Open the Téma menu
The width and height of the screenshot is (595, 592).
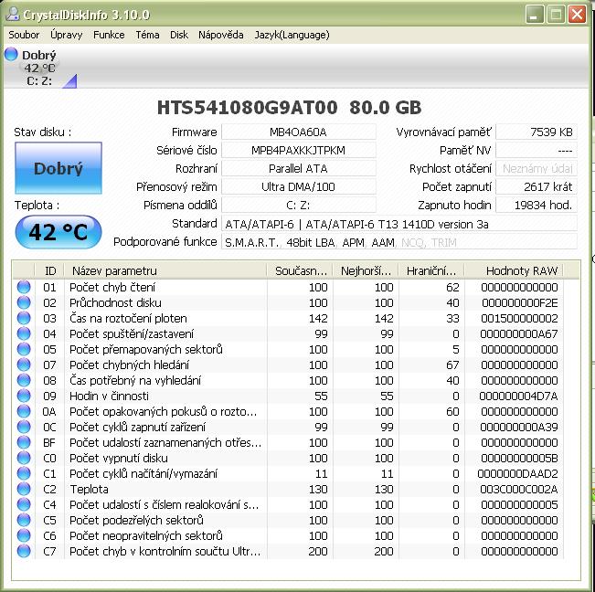coord(147,35)
